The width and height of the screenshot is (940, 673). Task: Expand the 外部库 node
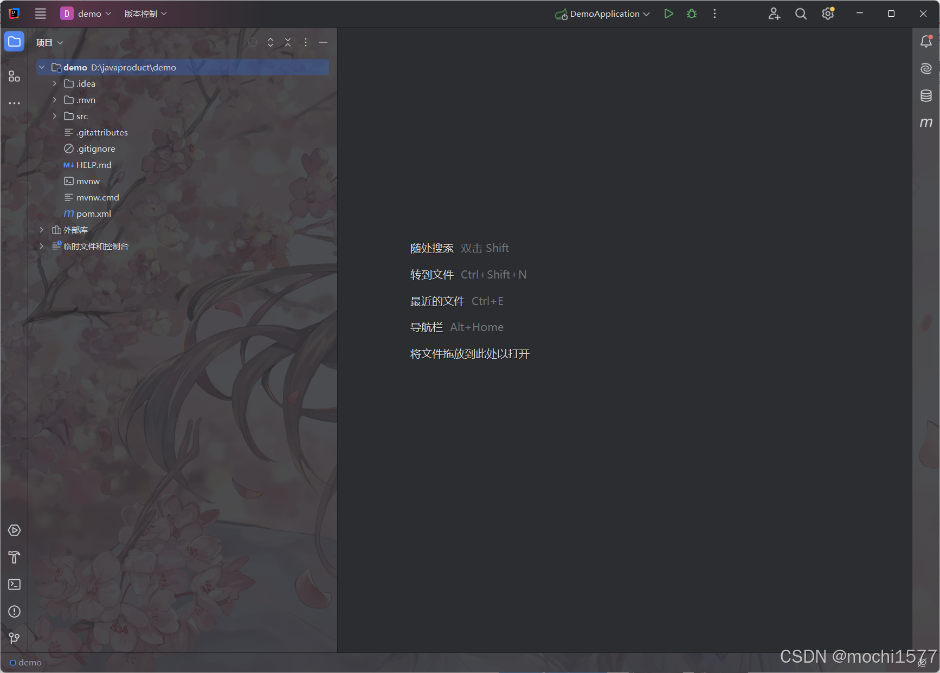(x=42, y=230)
